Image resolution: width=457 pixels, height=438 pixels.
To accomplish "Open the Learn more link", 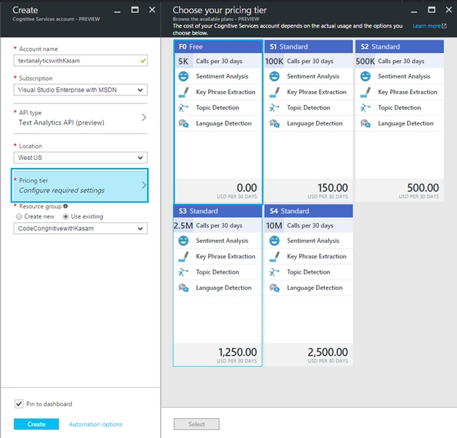I will point(427,26).
